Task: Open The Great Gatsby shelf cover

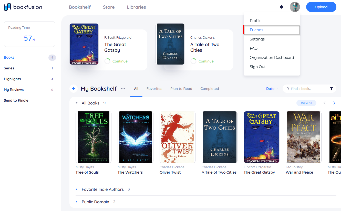Action: (262, 137)
